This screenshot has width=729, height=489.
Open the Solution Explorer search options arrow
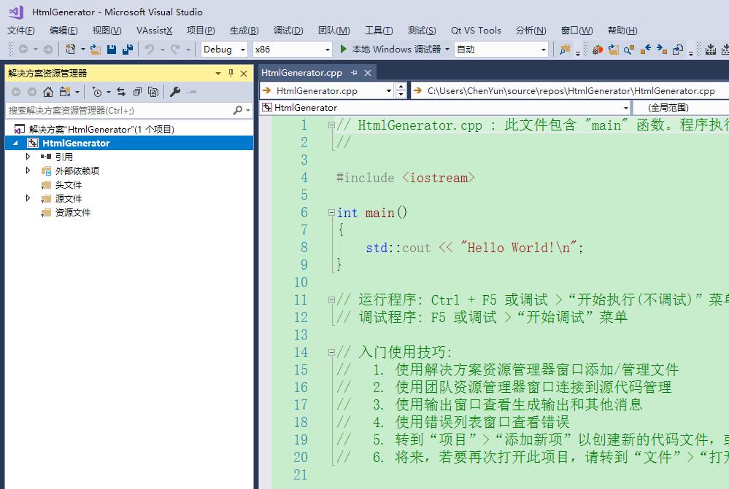pos(248,110)
